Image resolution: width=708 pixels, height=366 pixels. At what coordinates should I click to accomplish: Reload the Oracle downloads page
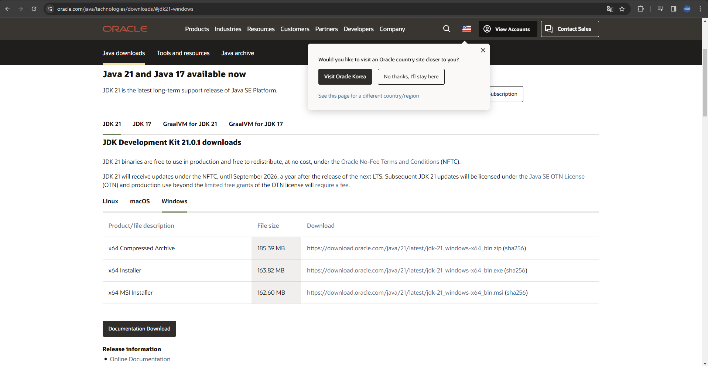(x=34, y=9)
